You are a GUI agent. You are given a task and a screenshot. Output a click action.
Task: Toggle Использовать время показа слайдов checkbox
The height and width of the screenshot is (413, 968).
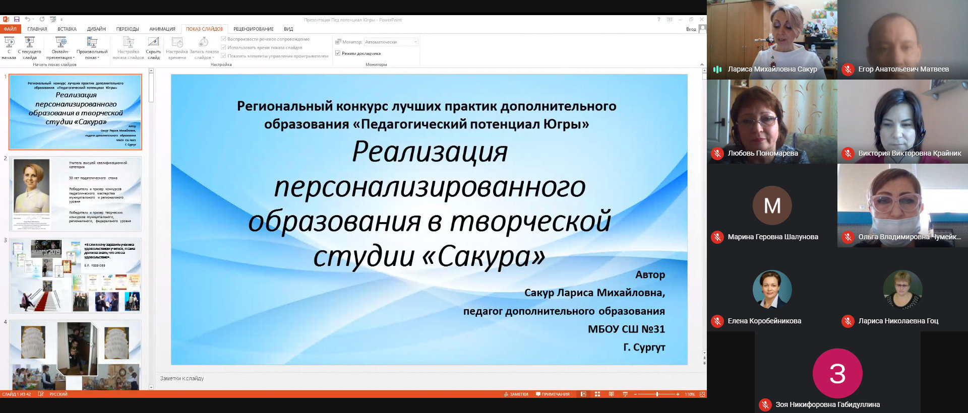click(x=224, y=47)
